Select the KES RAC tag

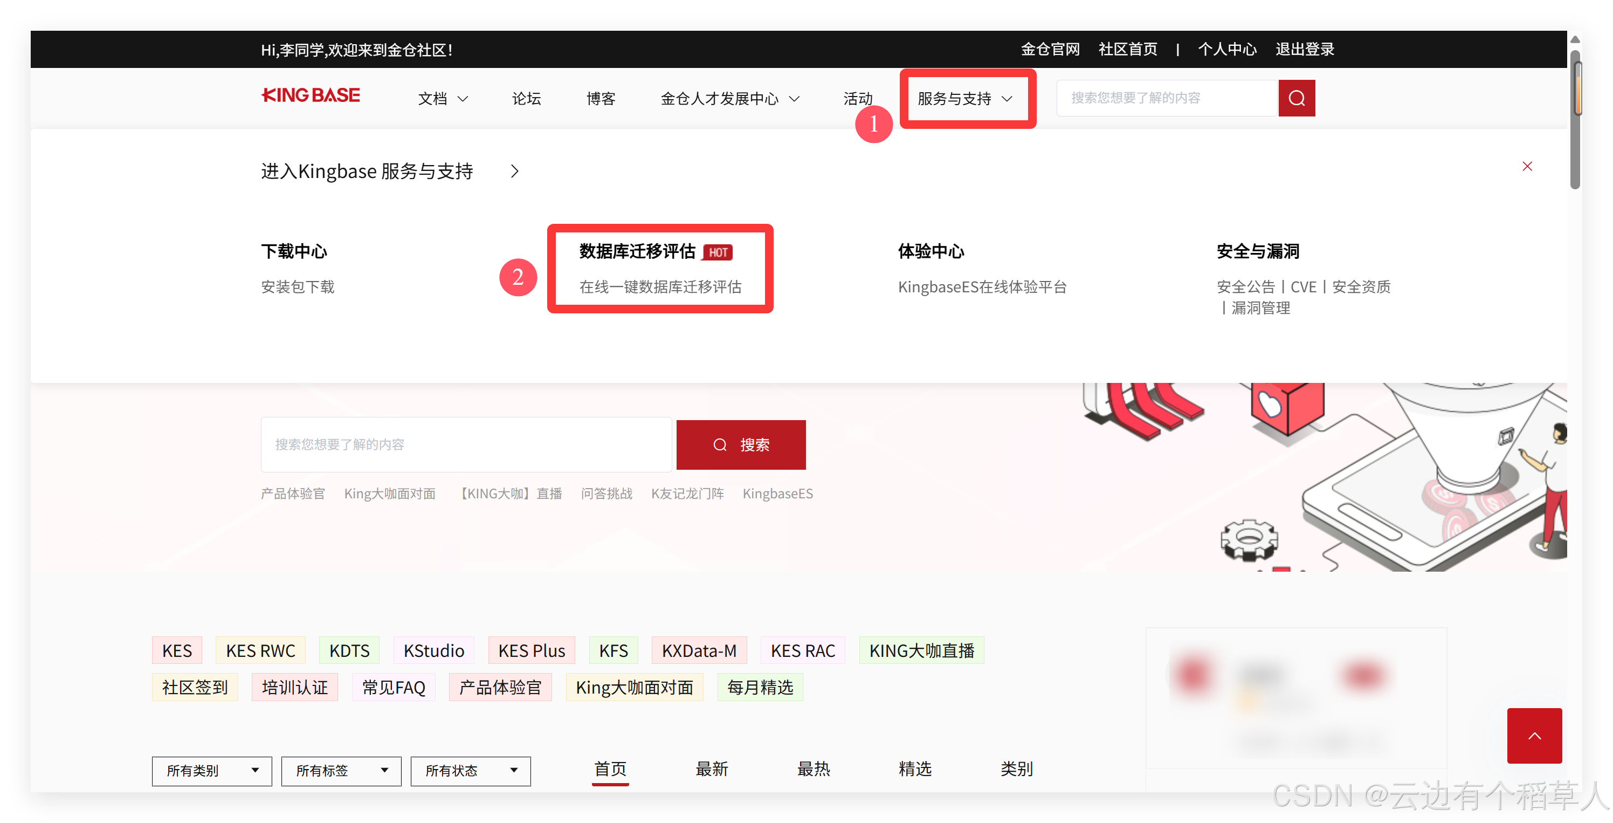click(803, 651)
